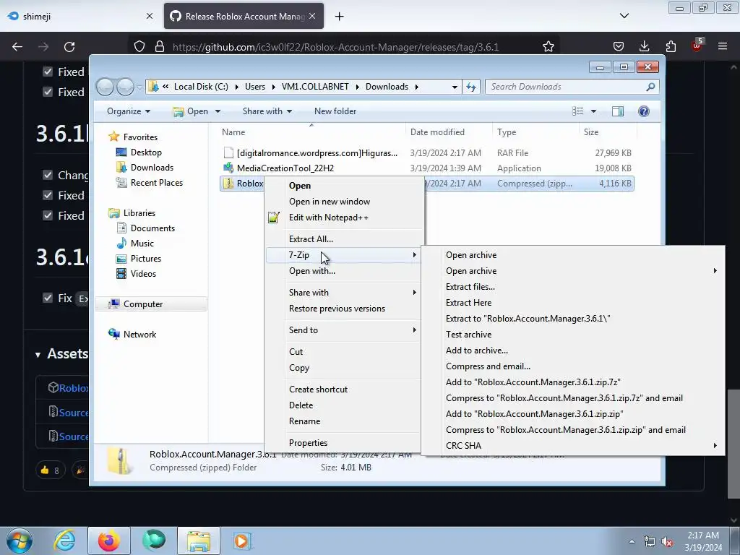The image size is (740, 555).
Task: Open Firefox extensions puzzle icon
Action: 671,46
